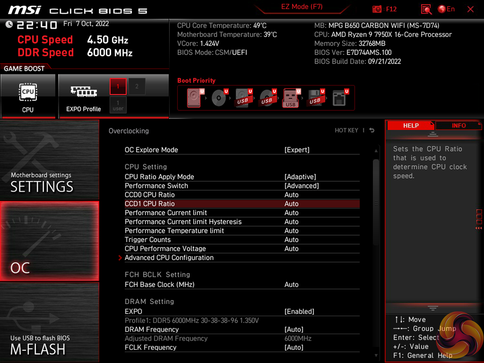Select the CD/DVD drive boot priority icon
The image size is (484, 363).
219,98
